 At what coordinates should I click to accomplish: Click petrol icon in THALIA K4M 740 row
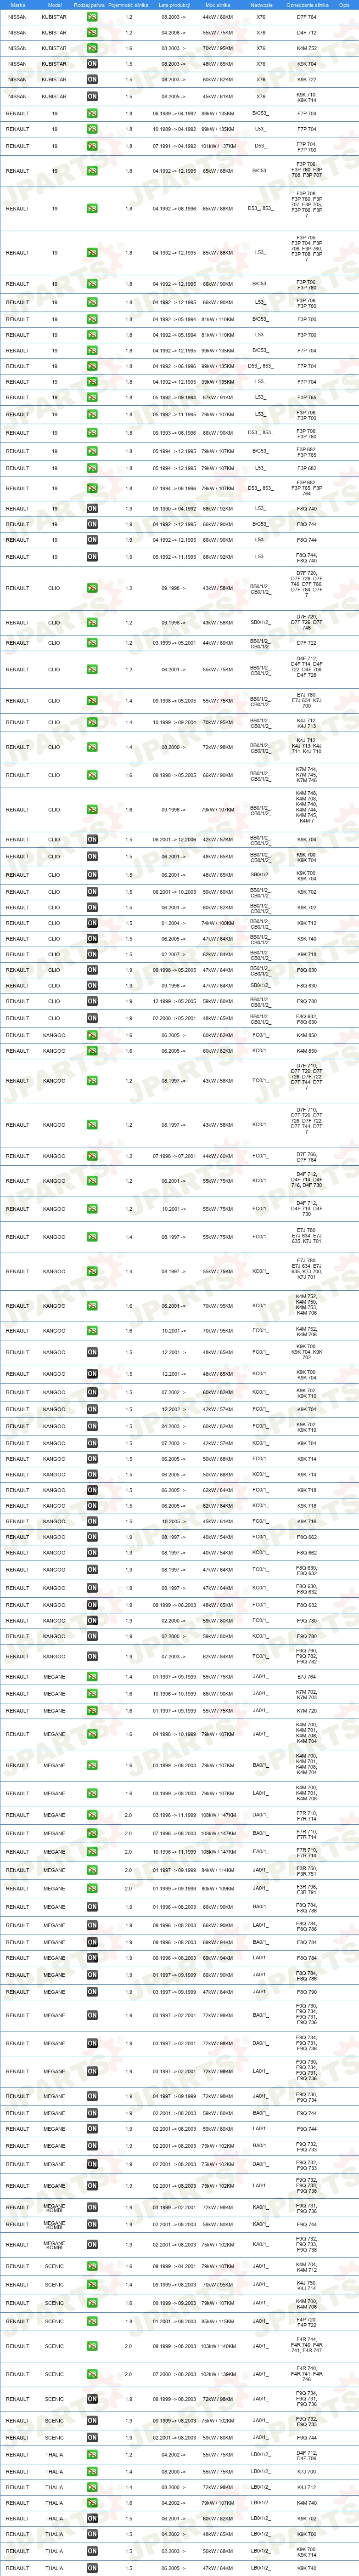pyautogui.click(x=92, y=2503)
